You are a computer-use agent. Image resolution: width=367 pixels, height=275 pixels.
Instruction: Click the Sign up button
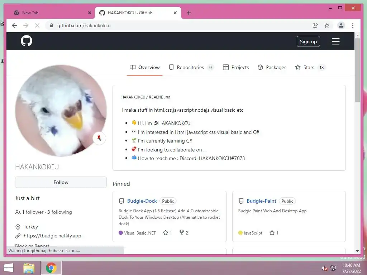308,42
